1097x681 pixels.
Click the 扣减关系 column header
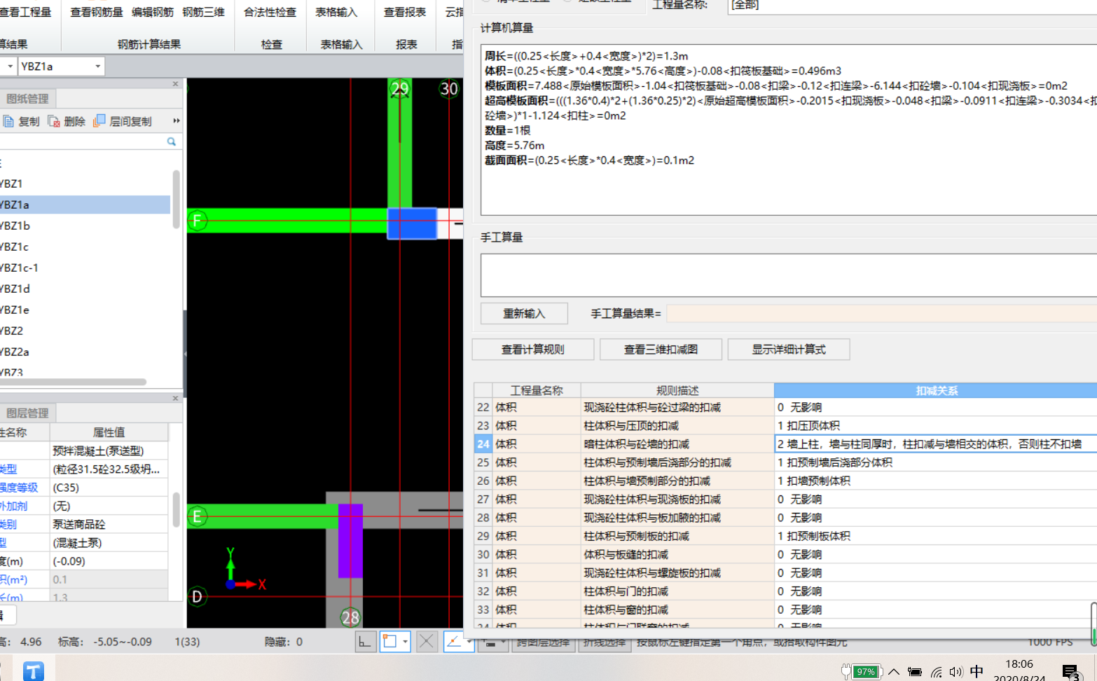tap(936, 390)
